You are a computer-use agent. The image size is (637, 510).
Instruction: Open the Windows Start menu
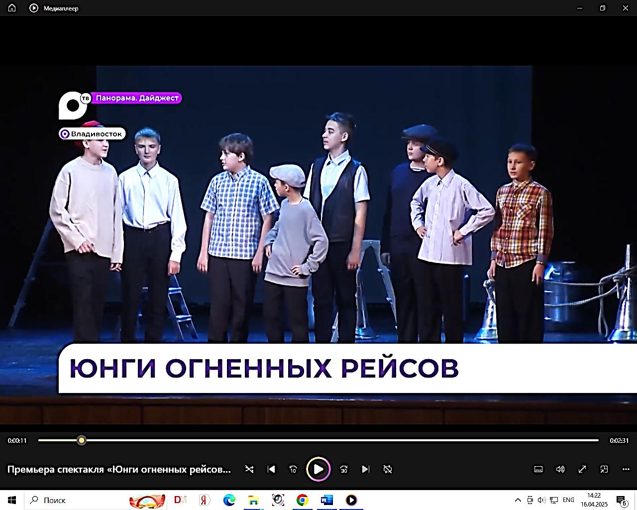click(12, 500)
